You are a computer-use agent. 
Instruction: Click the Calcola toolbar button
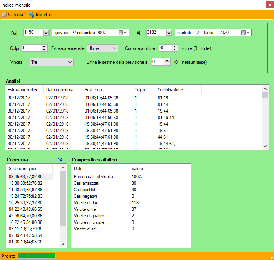[12, 15]
